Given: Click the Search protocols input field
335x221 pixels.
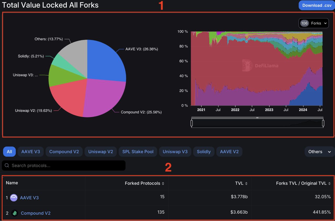Looking at the screenshot, I should (64, 165).
